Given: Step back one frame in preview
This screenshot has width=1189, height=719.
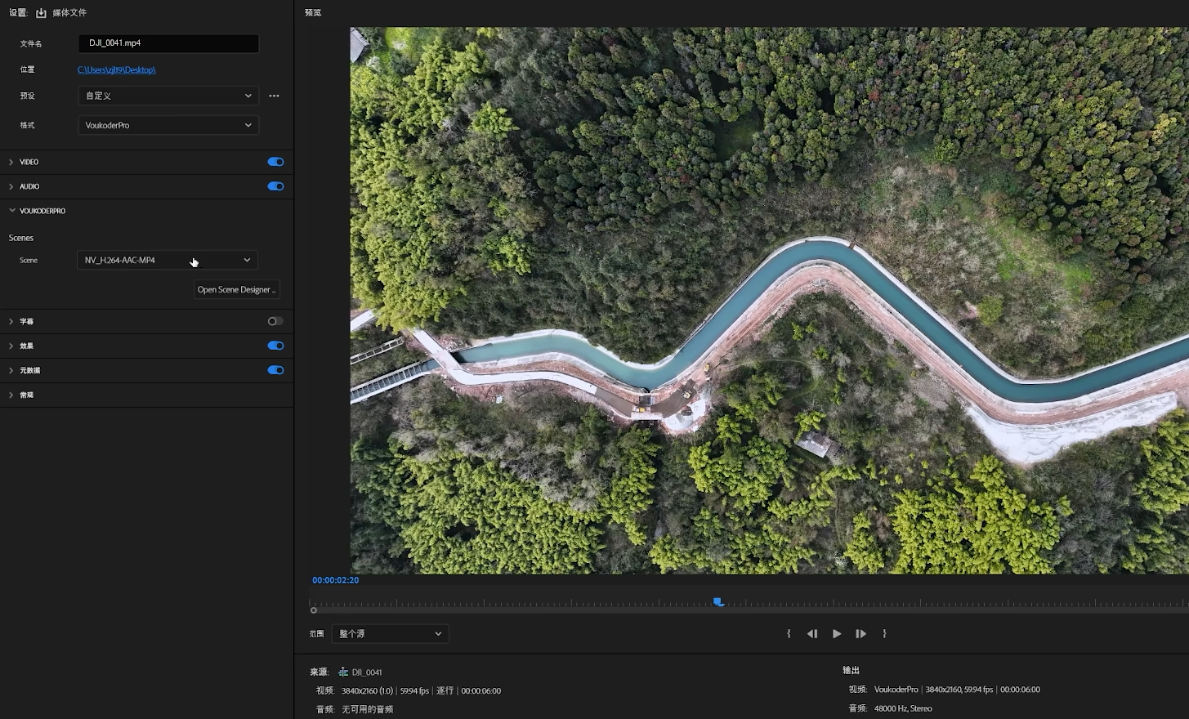Looking at the screenshot, I should point(812,634).
